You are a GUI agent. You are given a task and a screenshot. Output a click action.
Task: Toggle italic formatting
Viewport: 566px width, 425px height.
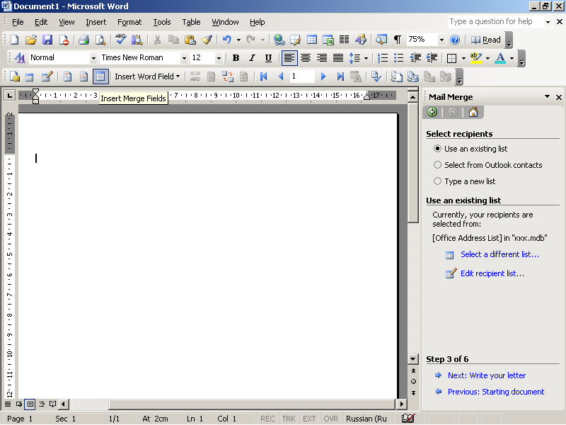252,58
